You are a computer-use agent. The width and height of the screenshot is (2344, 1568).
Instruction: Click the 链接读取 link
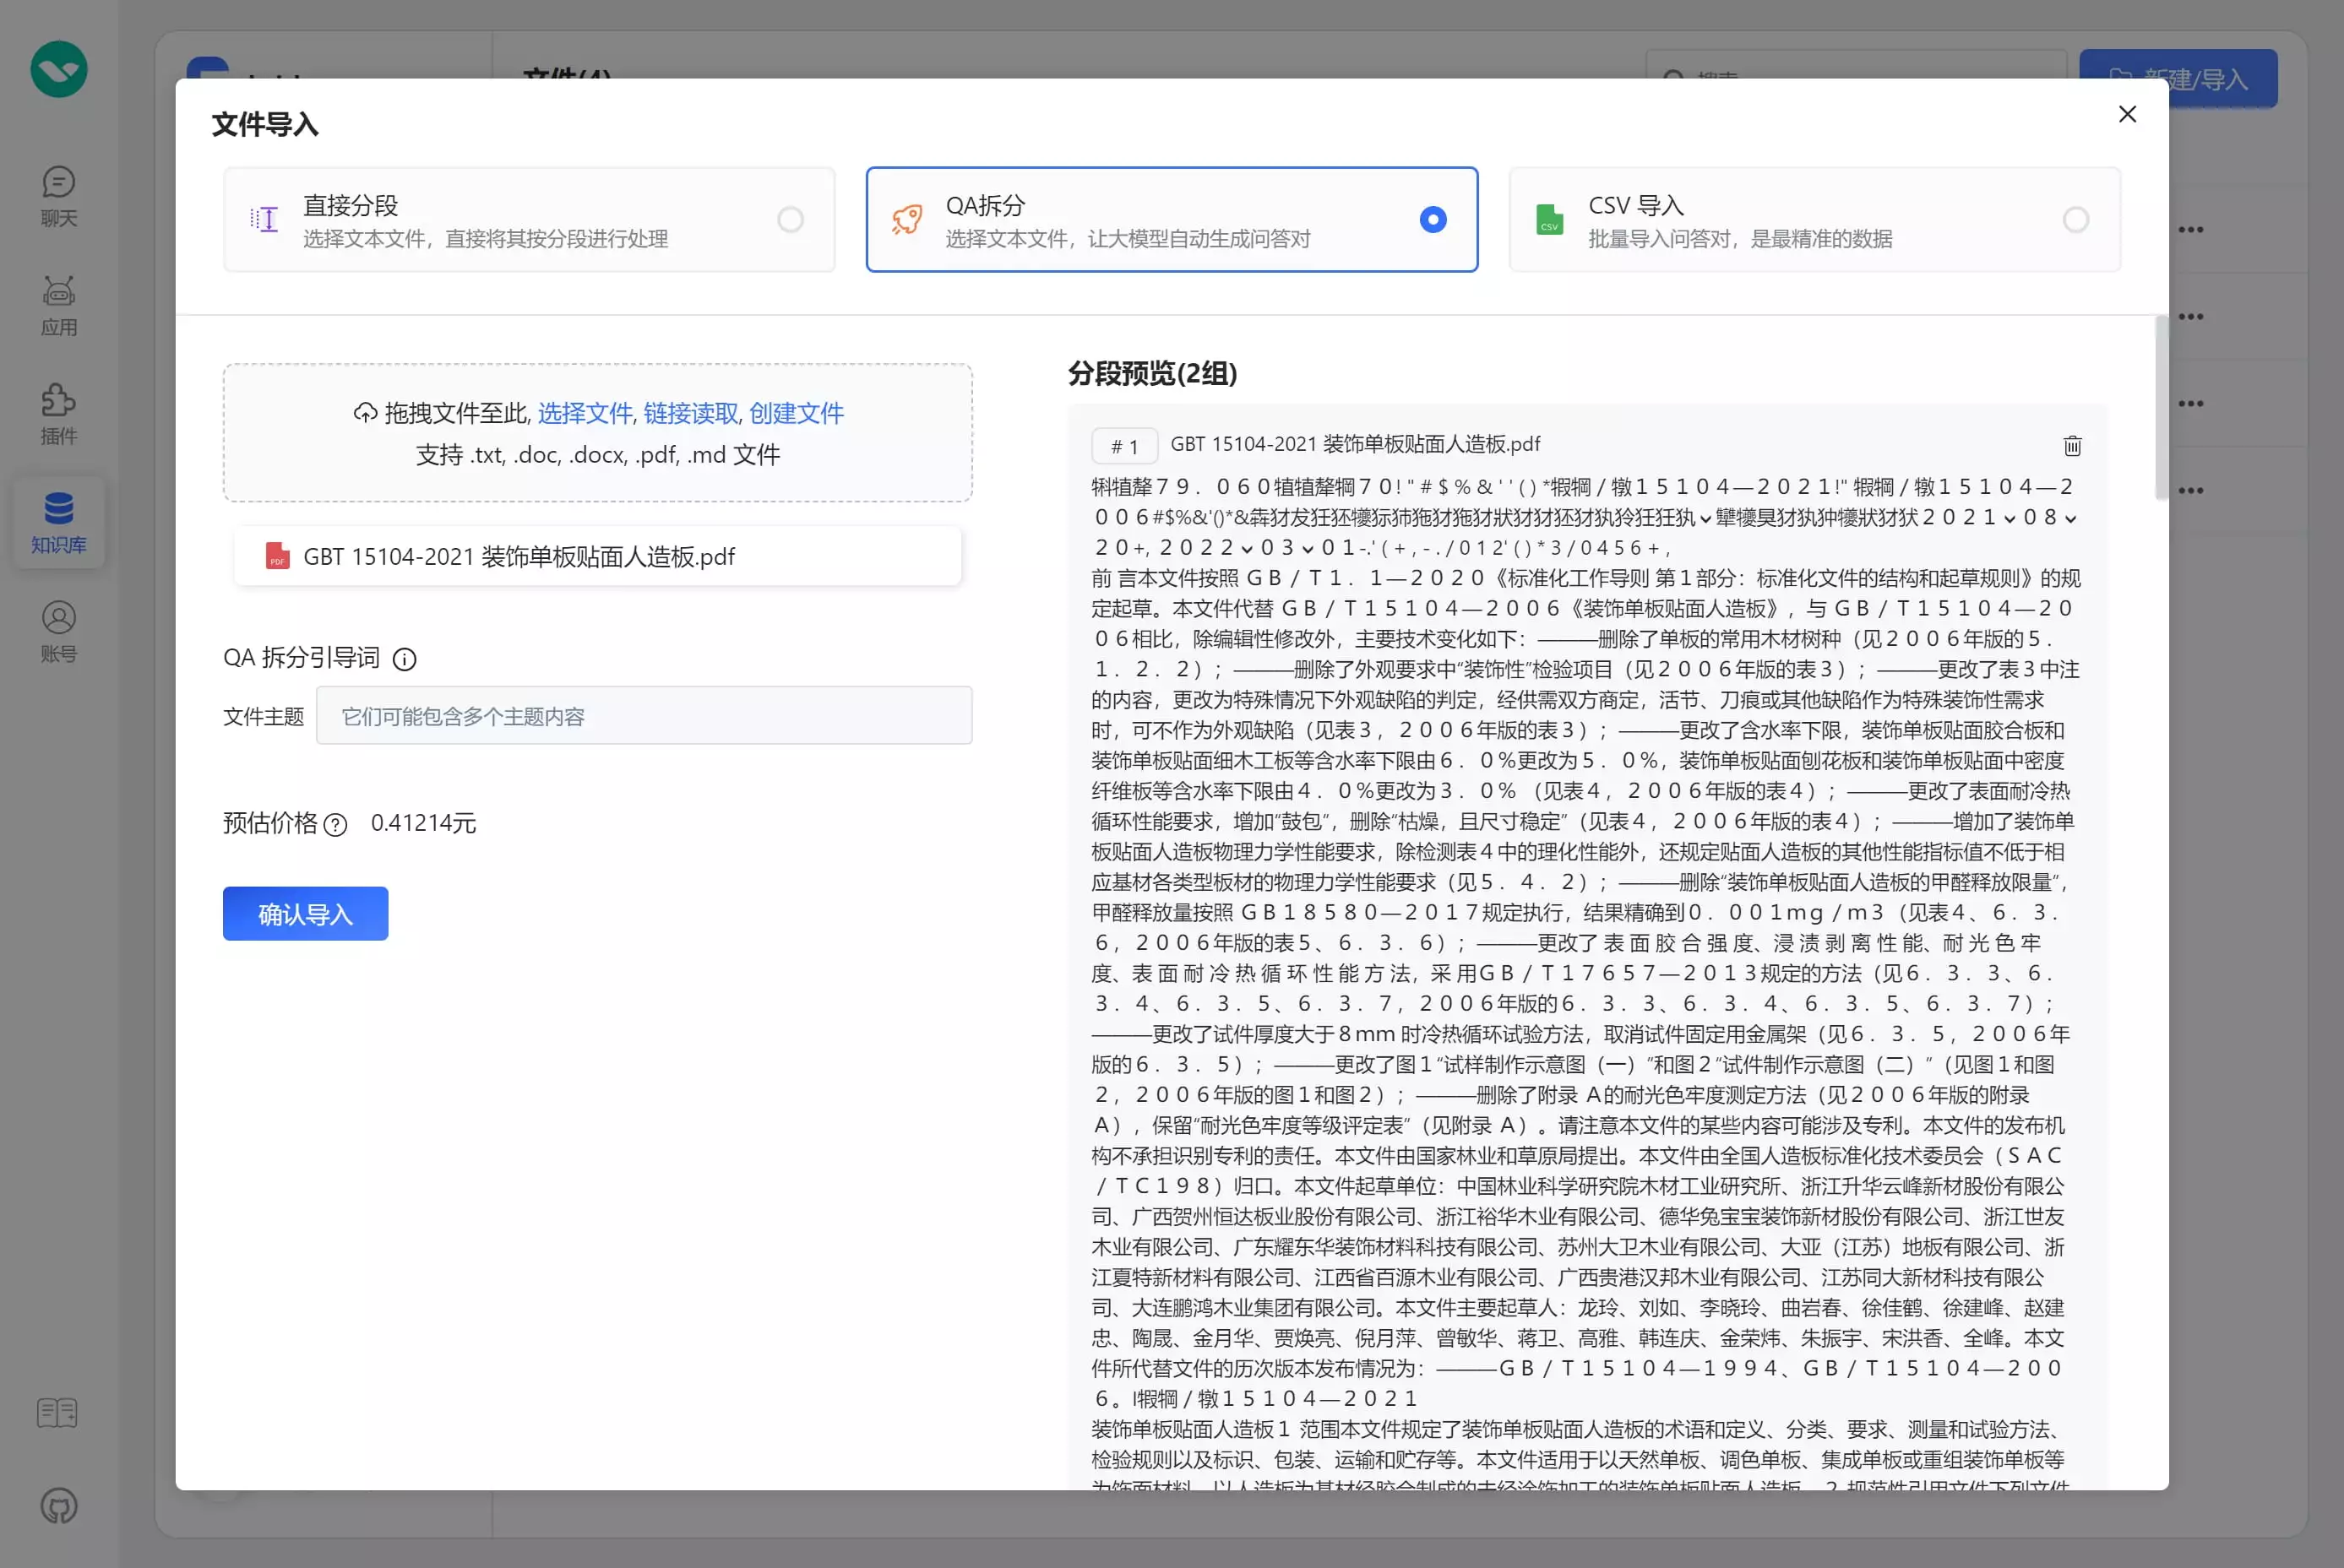tap(690, 413)
